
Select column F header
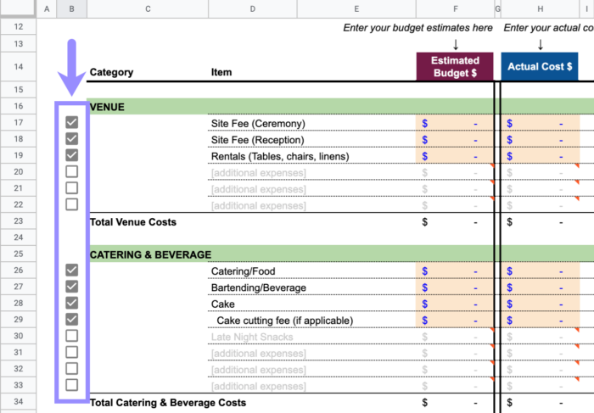456,8
